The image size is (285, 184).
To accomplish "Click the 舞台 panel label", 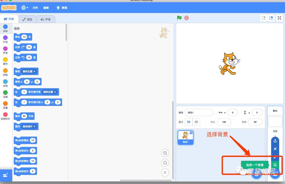I will coord(275,111).
